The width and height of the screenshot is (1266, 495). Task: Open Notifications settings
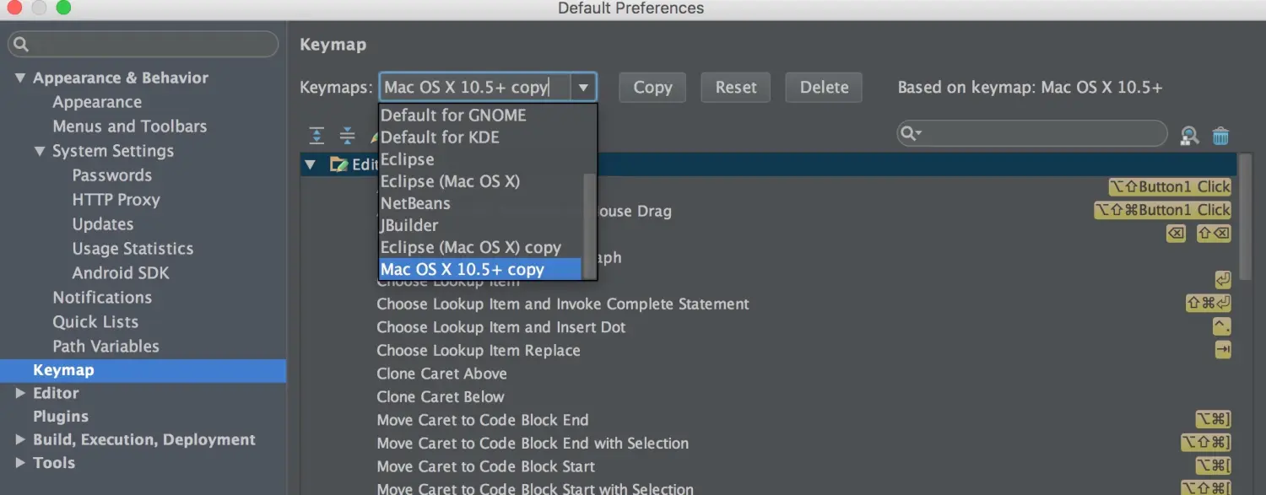point(102,298)
